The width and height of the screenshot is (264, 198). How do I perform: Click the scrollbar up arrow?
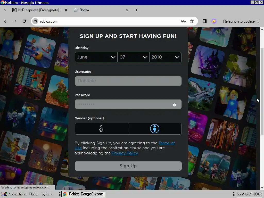point(262,29)
